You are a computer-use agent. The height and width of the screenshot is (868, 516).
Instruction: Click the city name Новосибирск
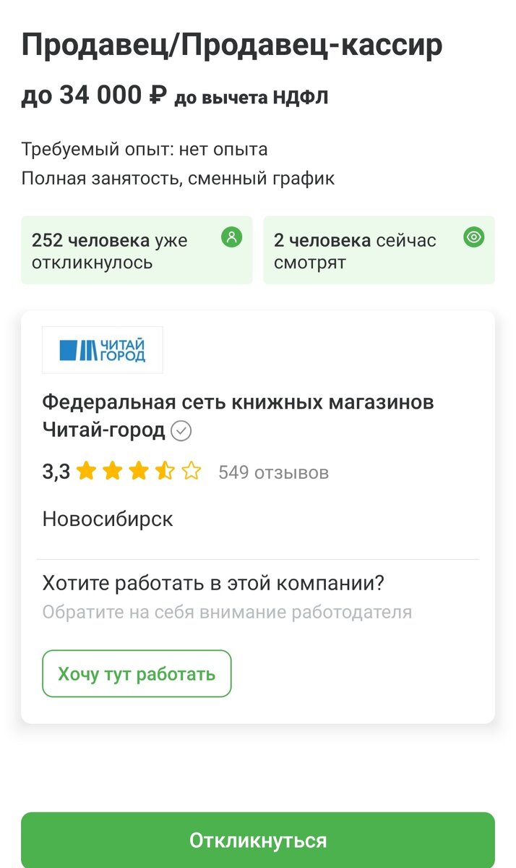107,518
